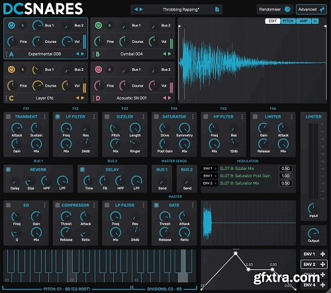This screenshot has width=331, height=293.
Task: Click the preset name Throbbing Rapping
Action: (x=181, y=9)
